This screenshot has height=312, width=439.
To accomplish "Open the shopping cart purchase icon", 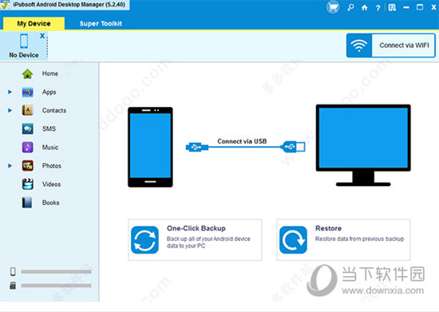I will (333, 7).
